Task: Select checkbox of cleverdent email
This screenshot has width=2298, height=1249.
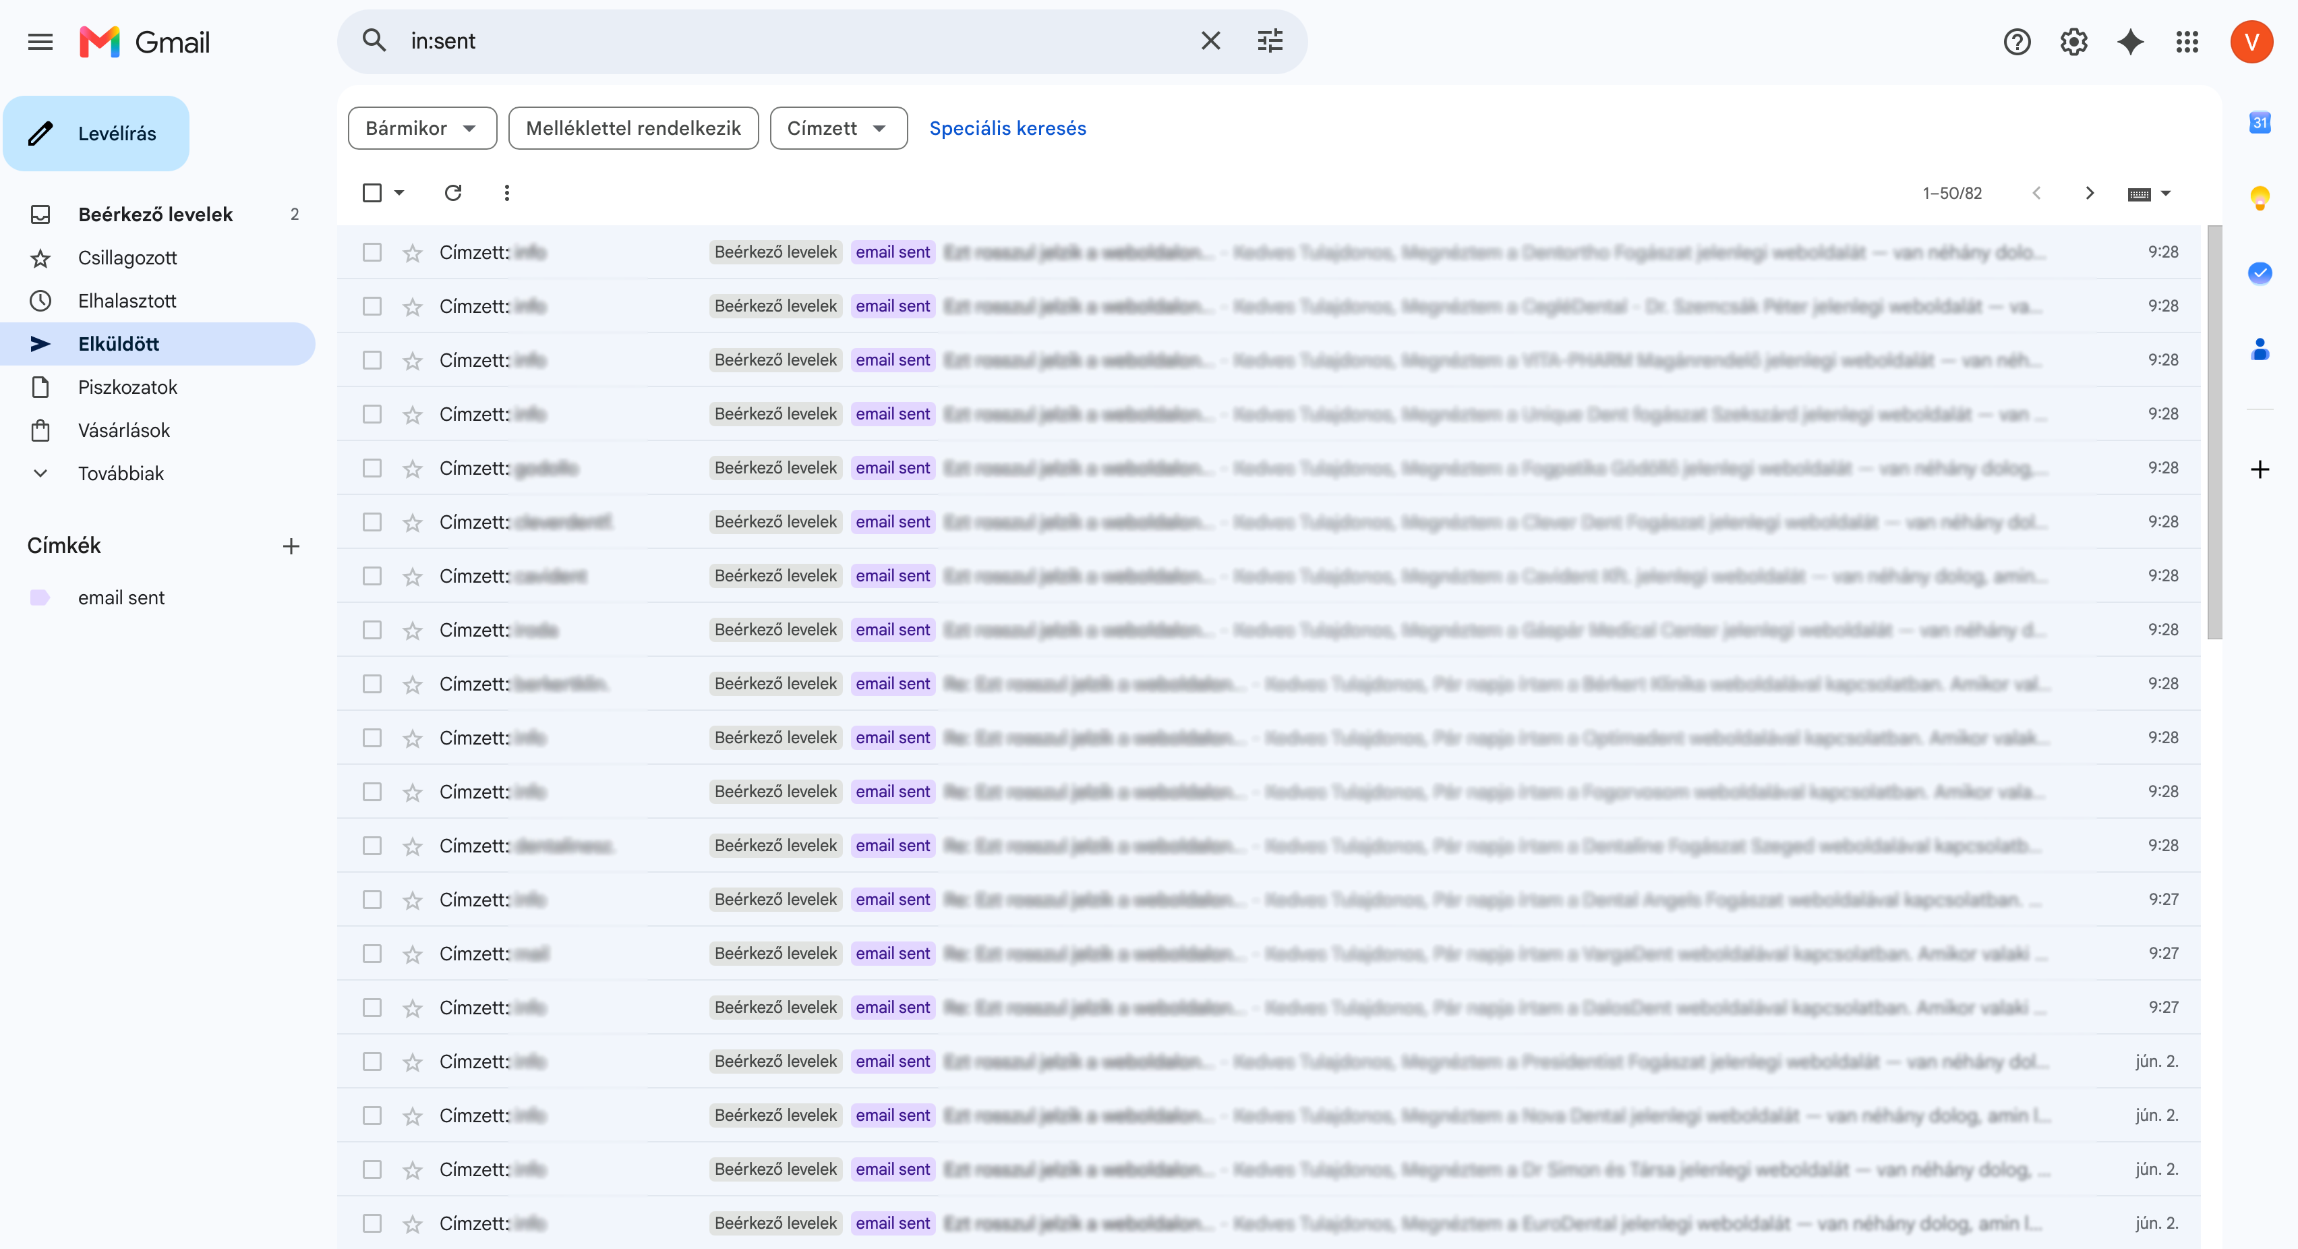Action: pyautogui.click(x=372, y=522)
